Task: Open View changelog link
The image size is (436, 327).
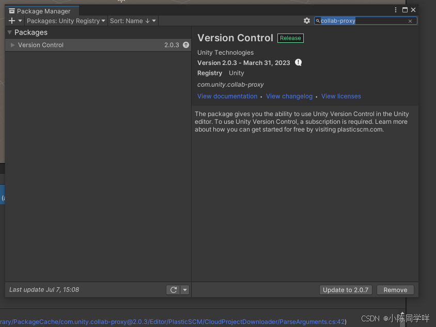Action: pyautogui.click(x=289, y=96)
